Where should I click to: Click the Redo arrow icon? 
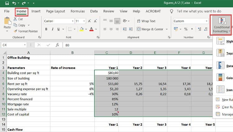coord(24,3)
